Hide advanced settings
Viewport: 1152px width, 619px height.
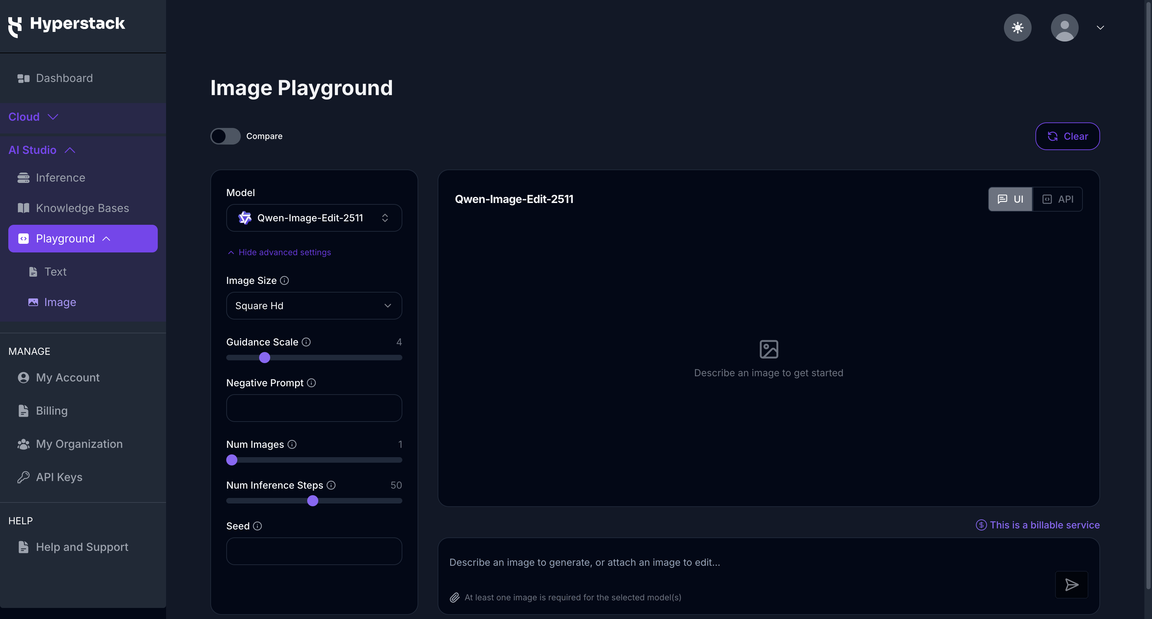click(x=280, y=252)
